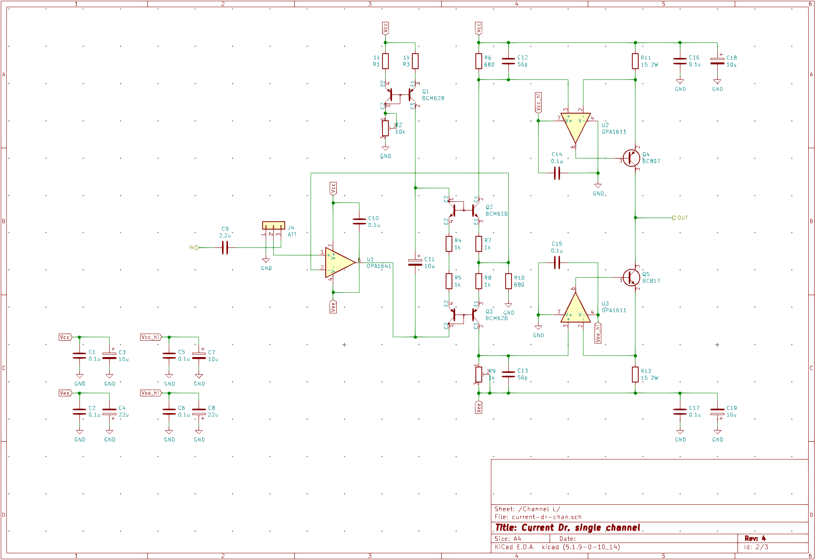Screen dimensions: 815x560
Task: Select the Vcc_hi power label near U2
Action: pyautogui.click(x=538, y=102)
